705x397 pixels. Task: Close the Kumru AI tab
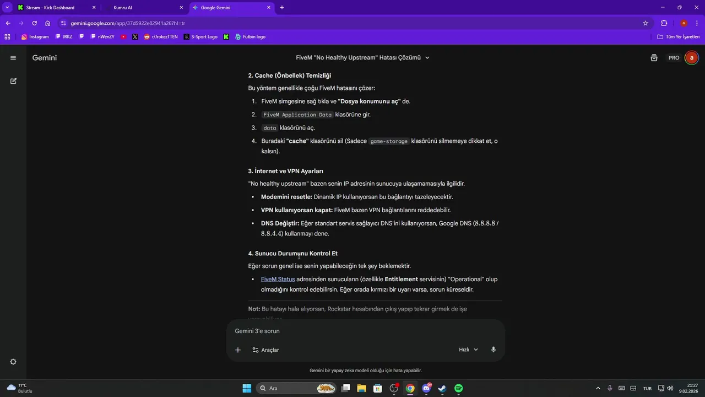coord(181,8)
